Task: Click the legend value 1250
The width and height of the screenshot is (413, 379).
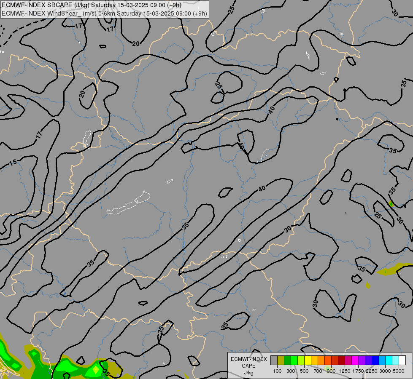Action: (x=345, y=371)
